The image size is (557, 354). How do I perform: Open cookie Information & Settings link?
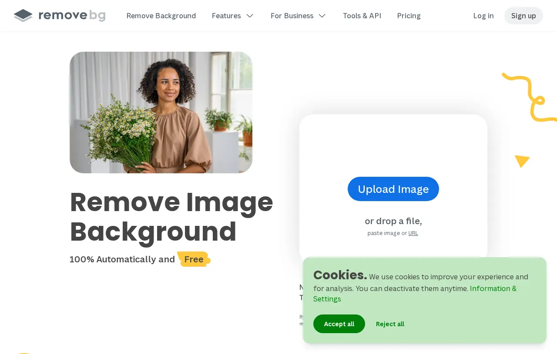coord(415,294)
